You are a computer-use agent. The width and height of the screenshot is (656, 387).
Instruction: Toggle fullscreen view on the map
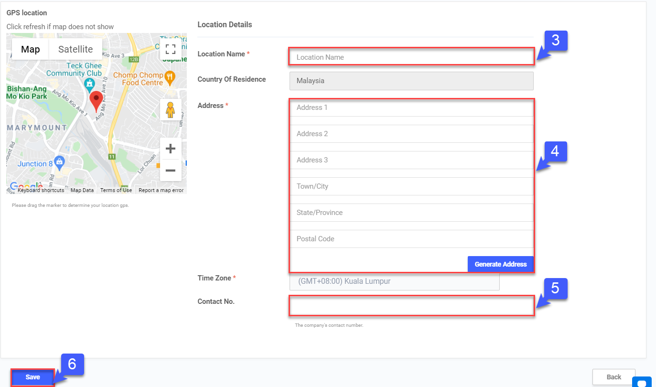tap(171, 49)
